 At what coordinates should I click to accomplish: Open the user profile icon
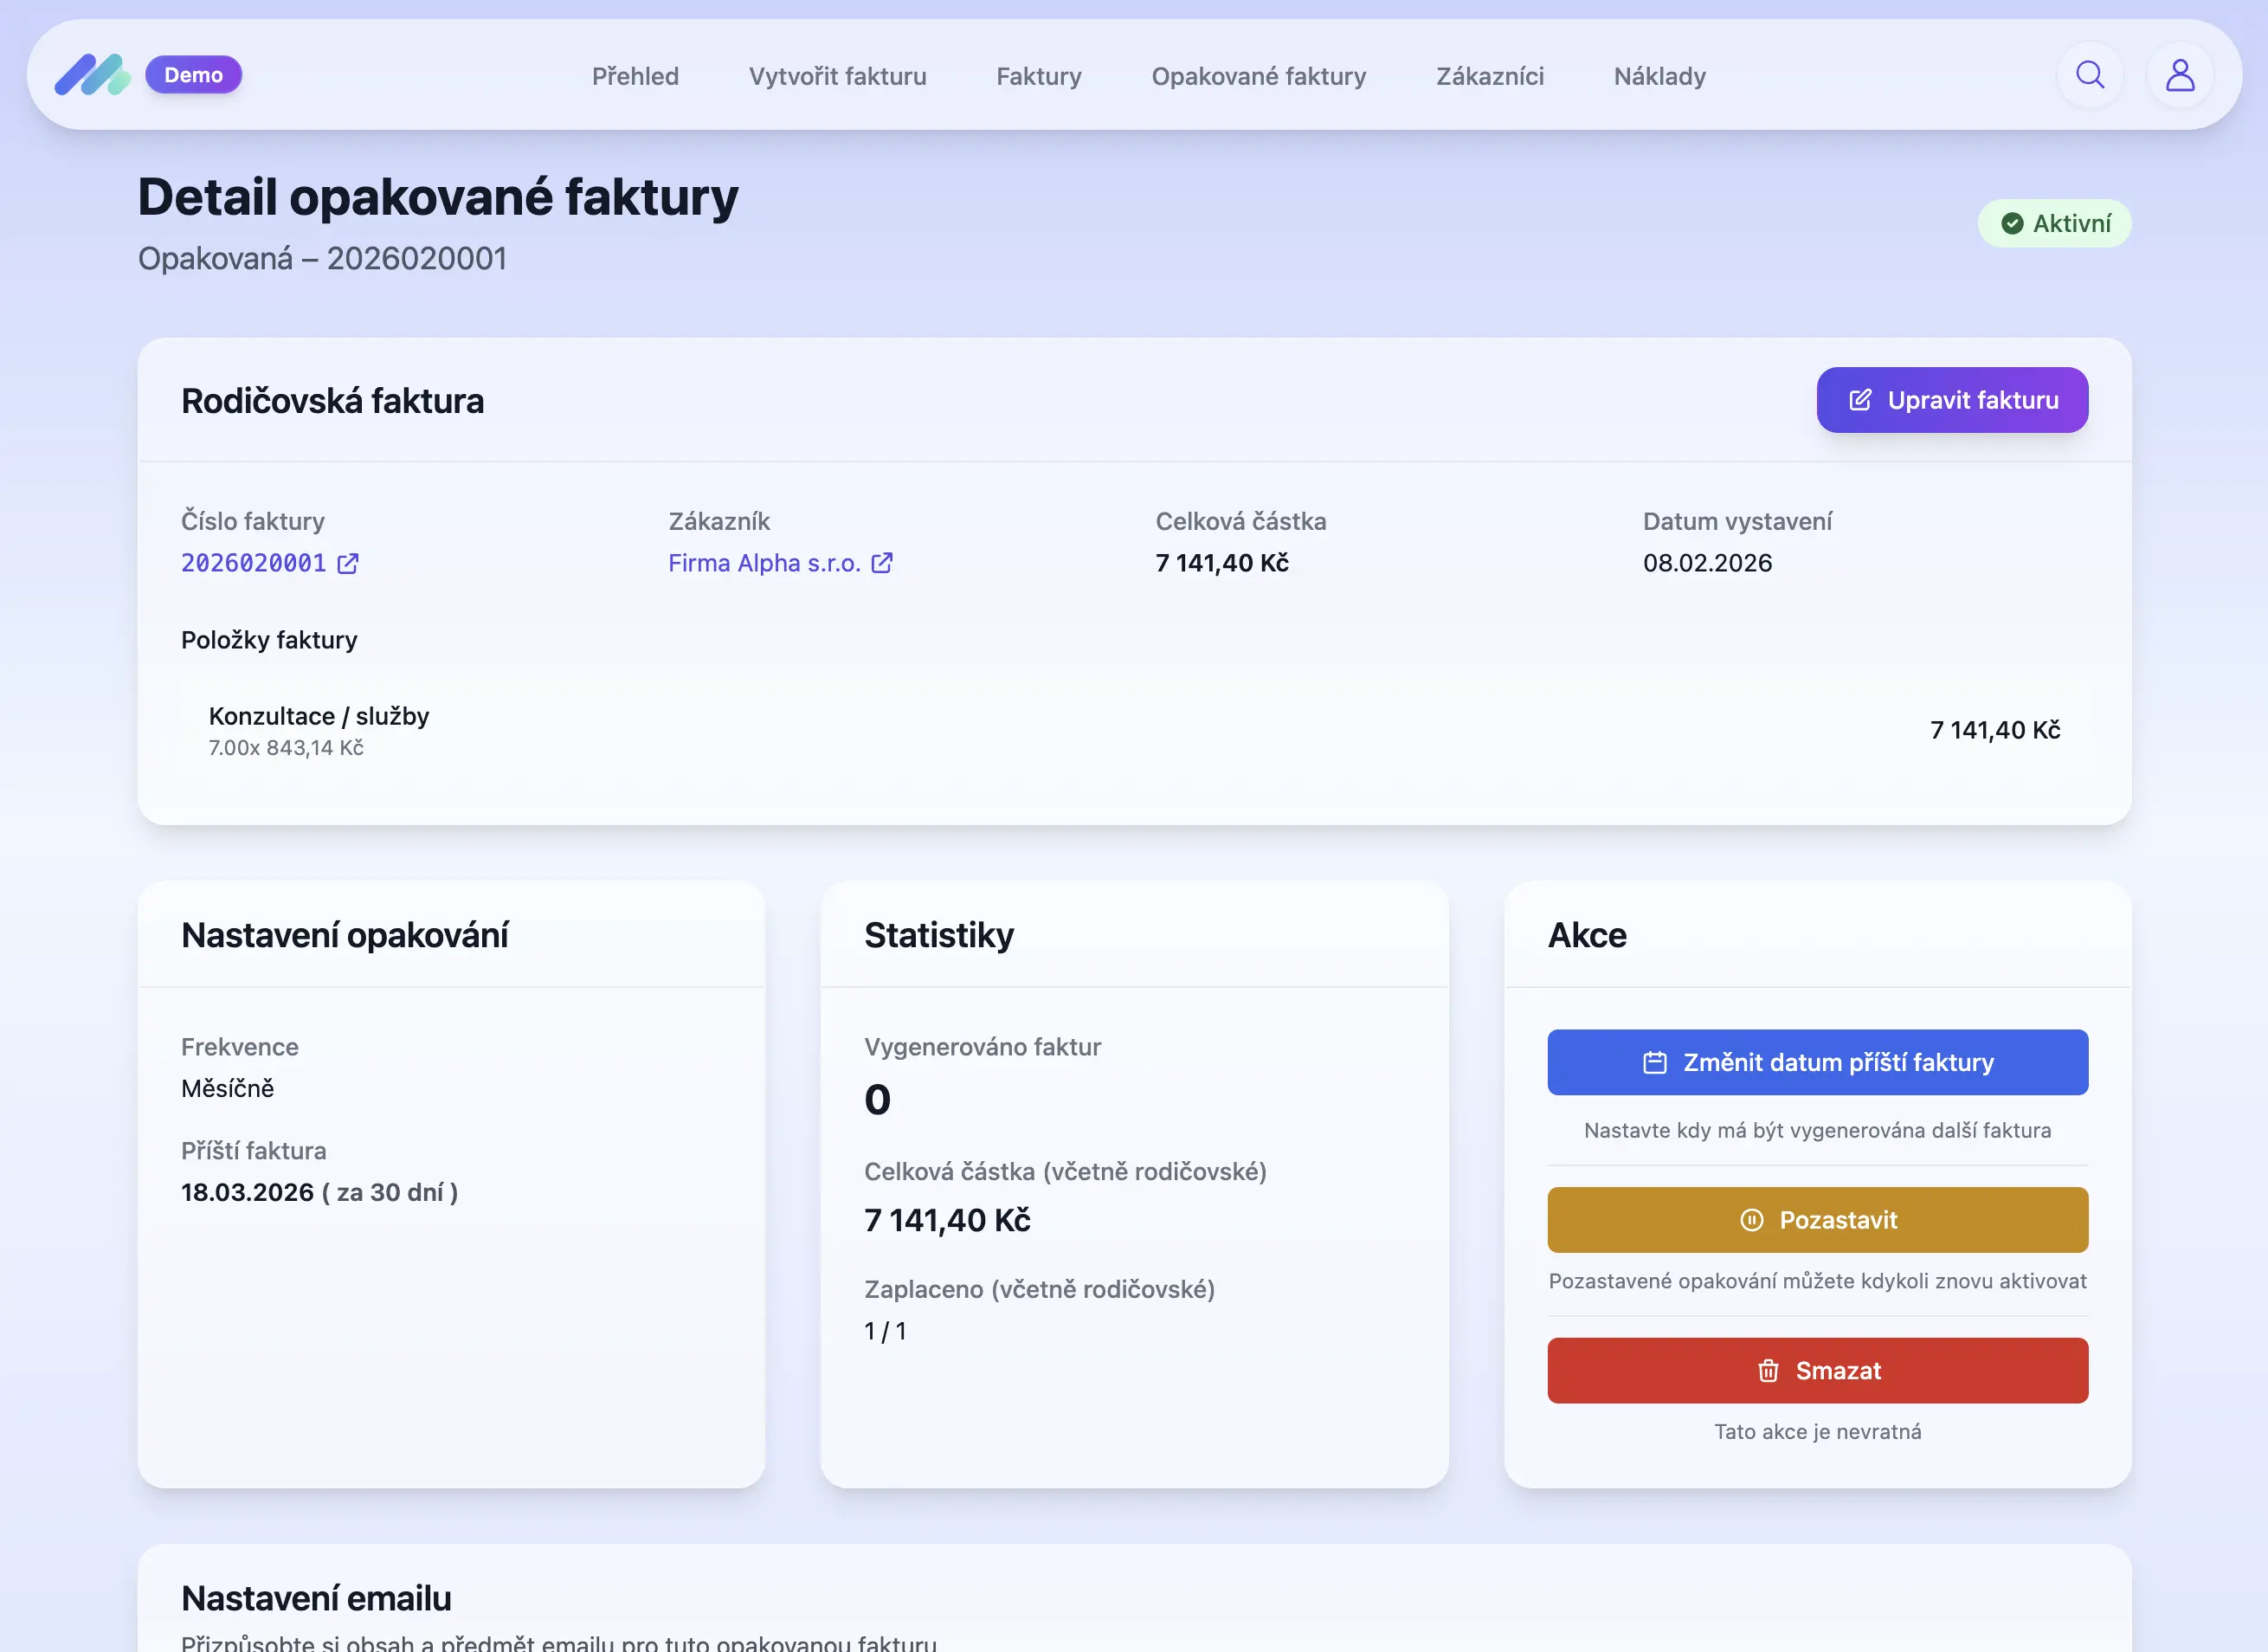tap(2179, 75)
